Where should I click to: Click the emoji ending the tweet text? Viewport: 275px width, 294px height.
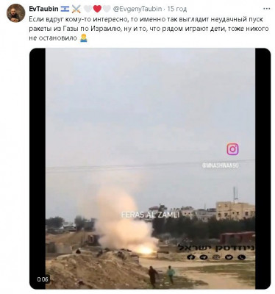click(84, 38)
